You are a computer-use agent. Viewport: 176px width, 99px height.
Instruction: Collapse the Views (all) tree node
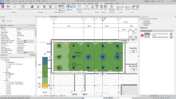1,59
